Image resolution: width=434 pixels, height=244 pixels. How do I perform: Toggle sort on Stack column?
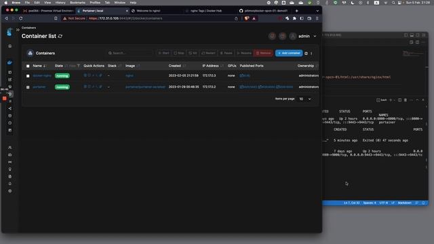[x=114, y=66]
